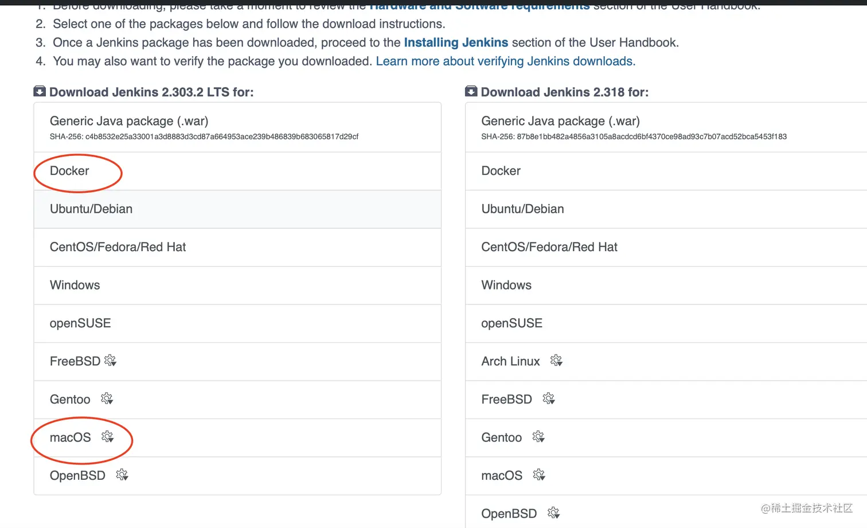Select Docker under the 2.303.2 LTS list
The height and width of the screenshot is (528, 867).
[69, 171]
